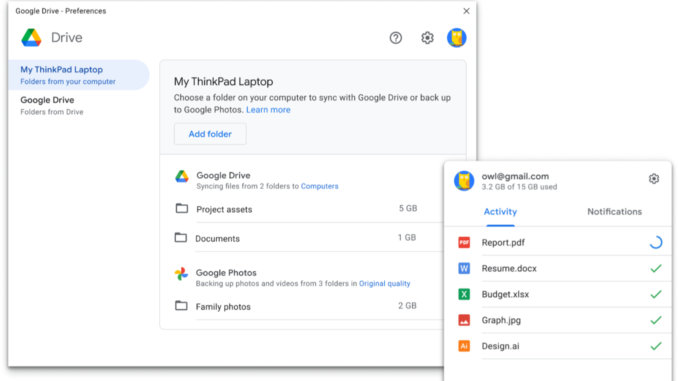This screenshot has height=381, width=678.
Task: Click the Add folder button
Action: [210, 134]
